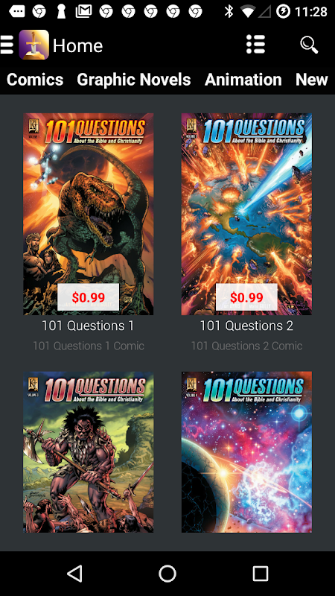Tap Bluetooth icon in status bar

point(229,11)
